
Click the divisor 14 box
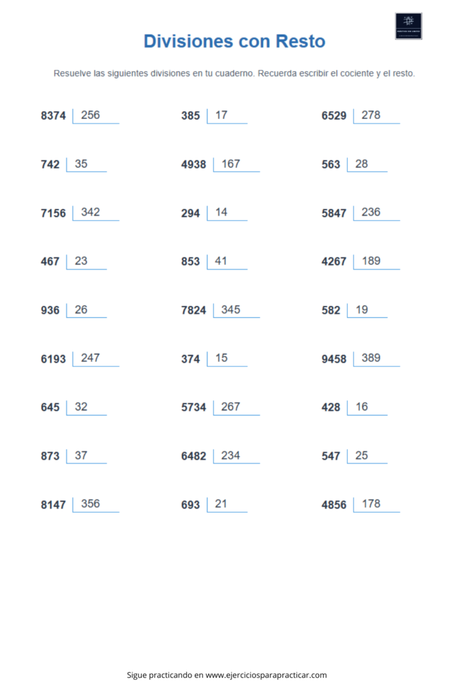tap(227, 213)
